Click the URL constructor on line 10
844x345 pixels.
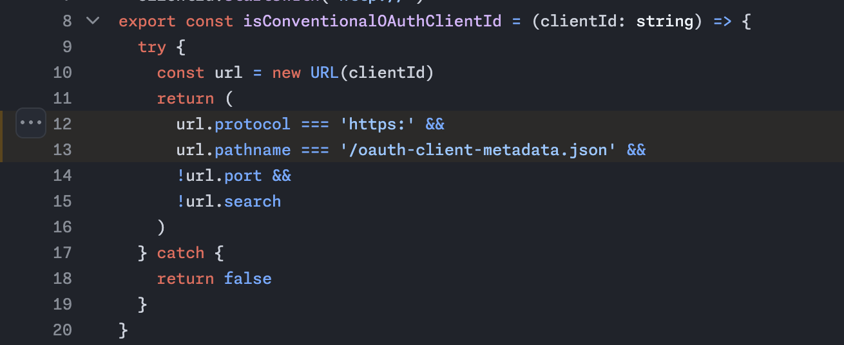tap(324, 72)
